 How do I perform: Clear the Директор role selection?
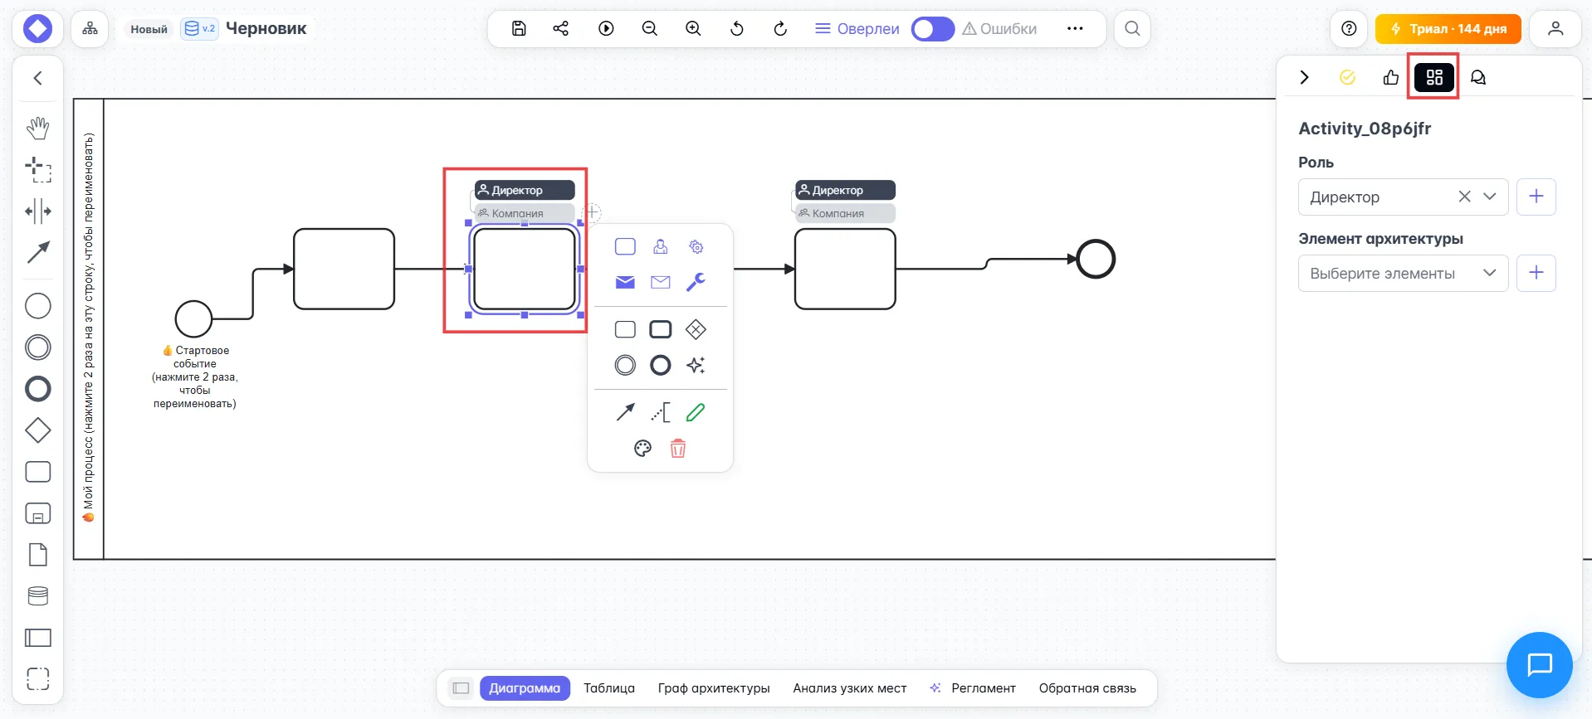(x=1464, y=197)
